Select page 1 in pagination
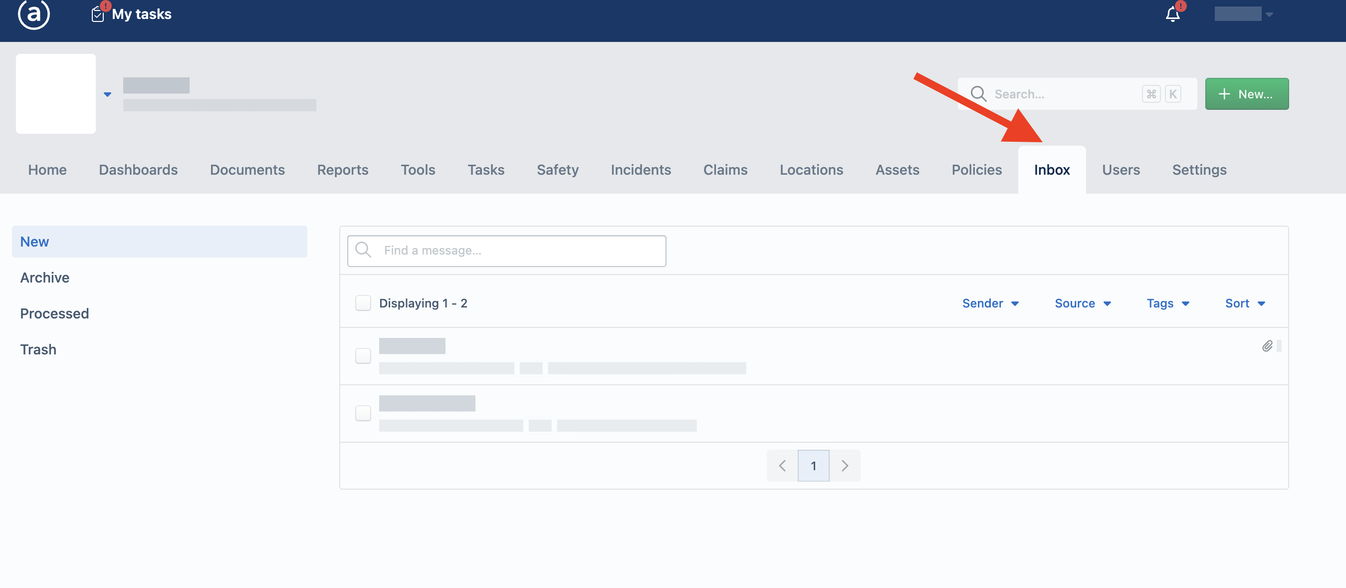This screenshot has width=1346, height=588. [814, 466]
